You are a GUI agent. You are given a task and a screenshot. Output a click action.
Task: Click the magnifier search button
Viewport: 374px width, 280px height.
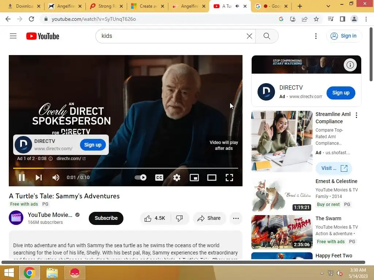pos(267,36)
